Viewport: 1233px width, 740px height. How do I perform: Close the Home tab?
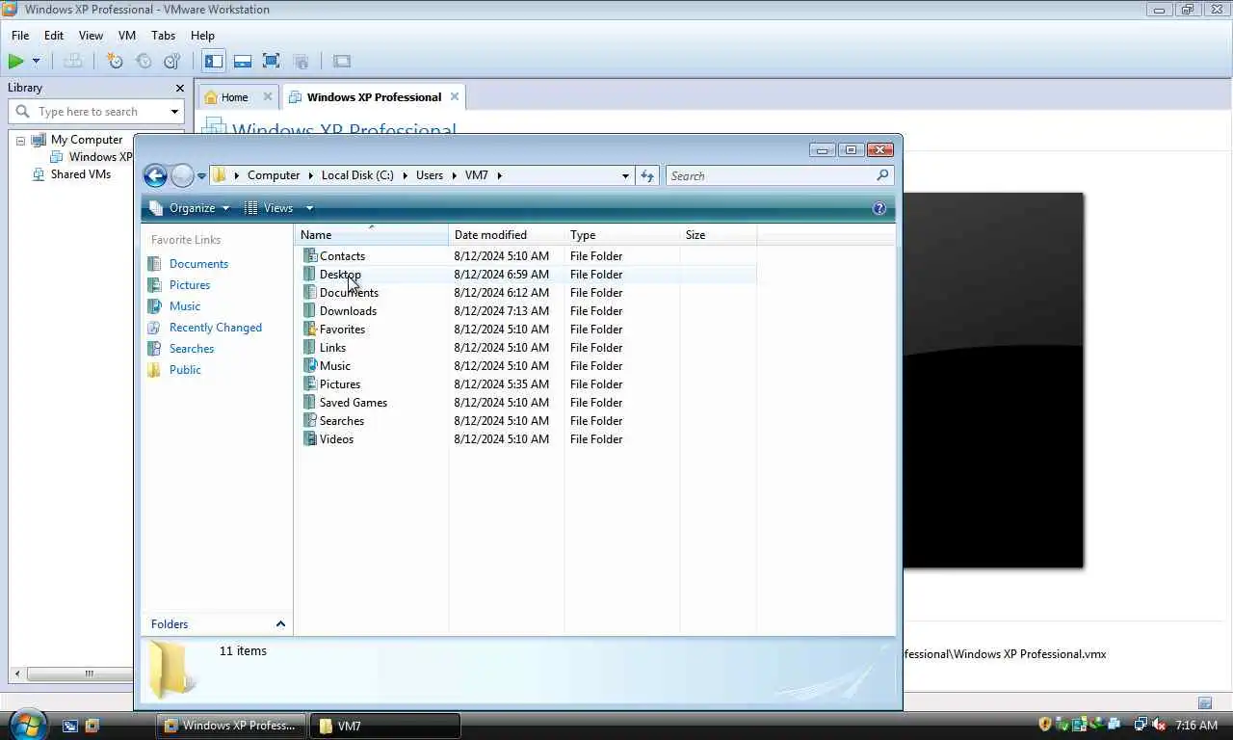[x=268, y=97]
